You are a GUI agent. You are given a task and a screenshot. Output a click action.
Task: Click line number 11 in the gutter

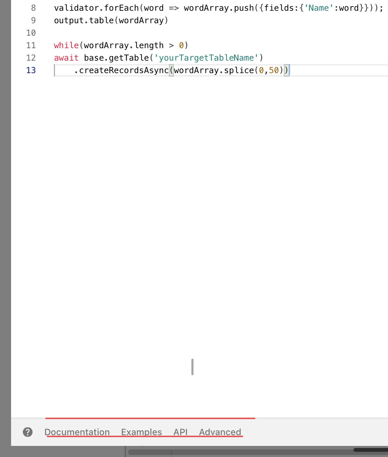tap(31, 45)
